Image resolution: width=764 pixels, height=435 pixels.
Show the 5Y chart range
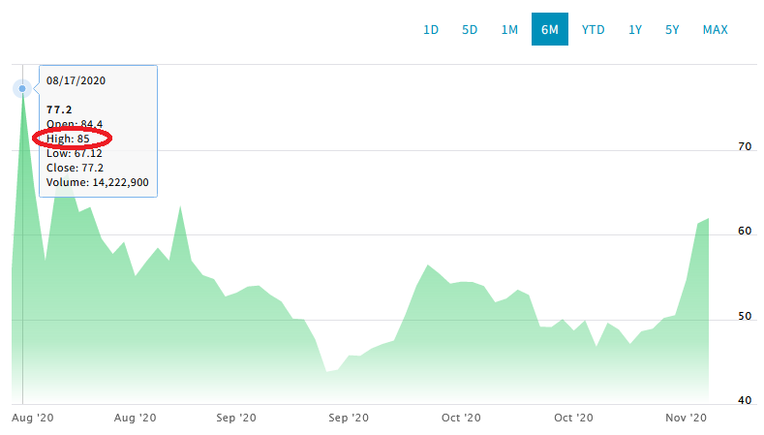[672, 29]
